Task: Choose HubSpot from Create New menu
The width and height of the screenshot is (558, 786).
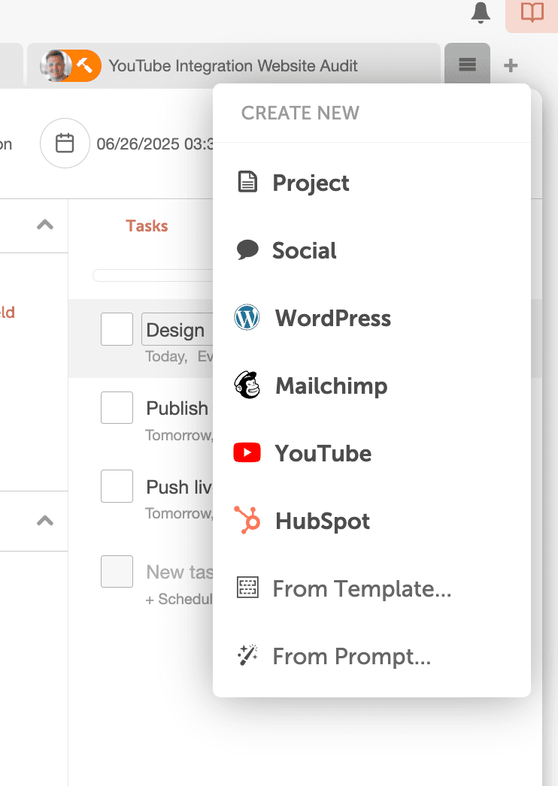Action: (x=371, y=521)
